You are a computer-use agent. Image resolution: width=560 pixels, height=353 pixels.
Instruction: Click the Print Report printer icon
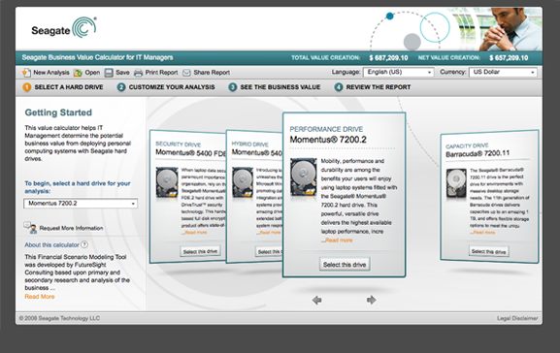138,73
